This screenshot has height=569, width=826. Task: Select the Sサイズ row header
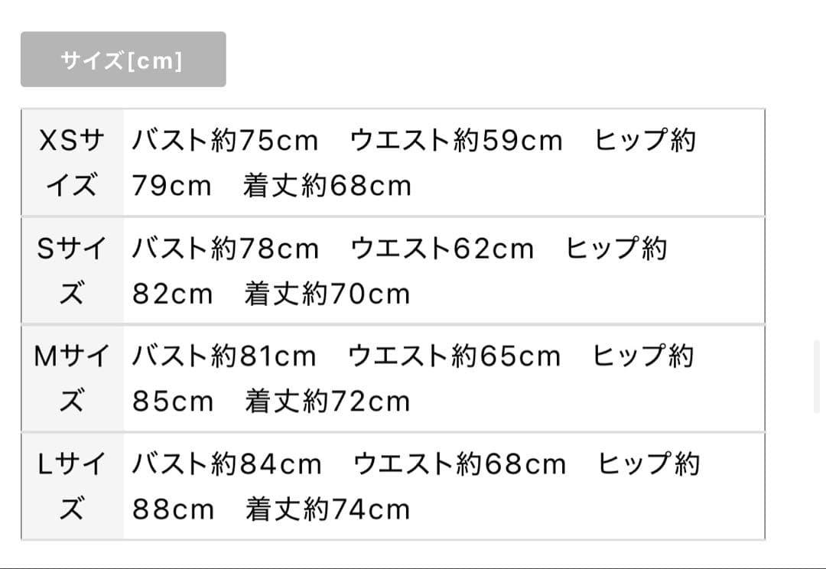pyautogui.click(x=72, y=271)
